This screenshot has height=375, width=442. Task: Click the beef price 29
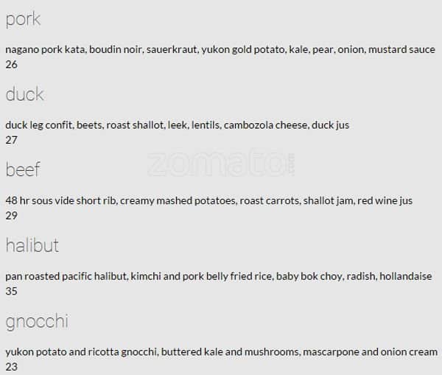11,215
